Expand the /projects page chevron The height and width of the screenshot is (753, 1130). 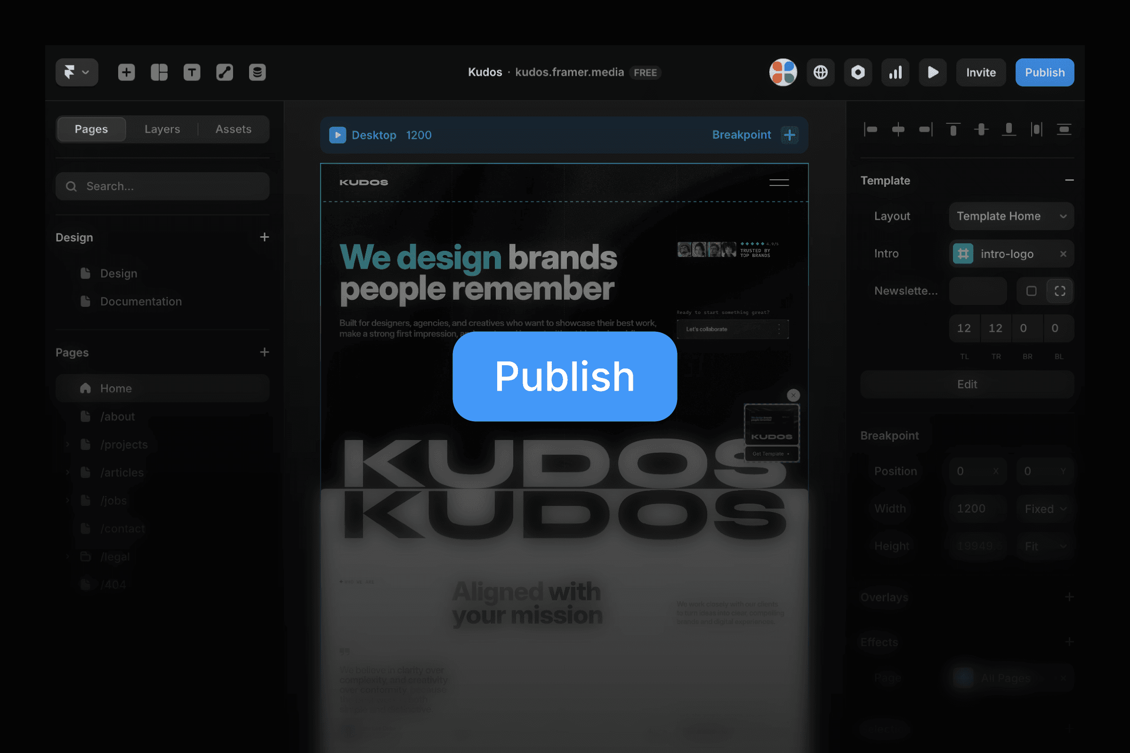pos(67,445)
